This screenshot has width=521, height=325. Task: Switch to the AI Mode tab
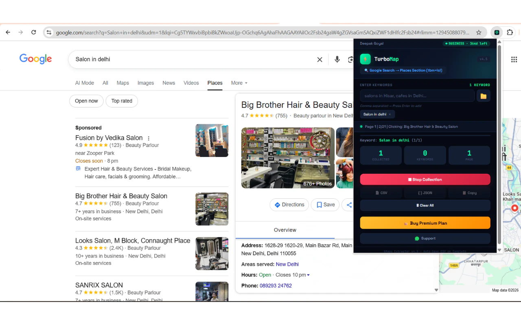85,83
